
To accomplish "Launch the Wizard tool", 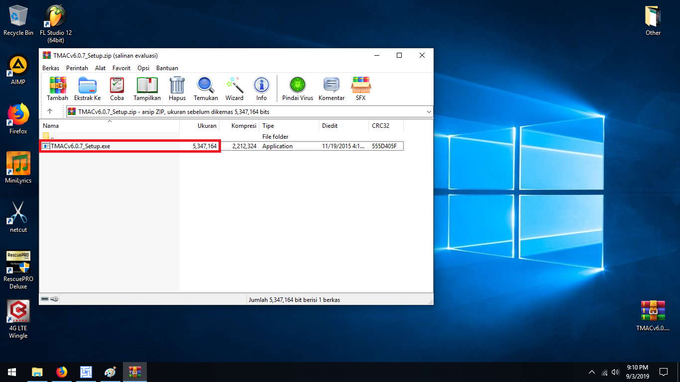I will (234, 89).
